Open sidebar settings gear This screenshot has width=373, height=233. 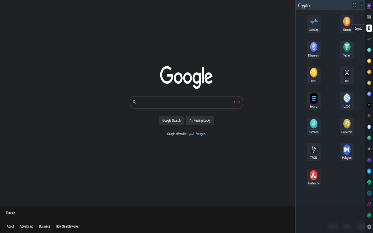pos(369,227)
